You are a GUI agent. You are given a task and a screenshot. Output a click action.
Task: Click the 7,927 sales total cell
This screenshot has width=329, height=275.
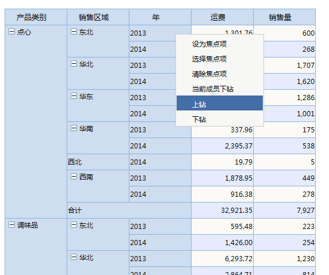pyautogui.click(x=284, y=210)
